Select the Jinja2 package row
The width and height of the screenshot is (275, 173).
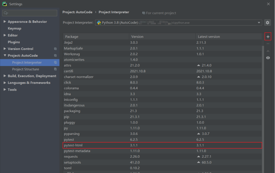pos(162,42)
